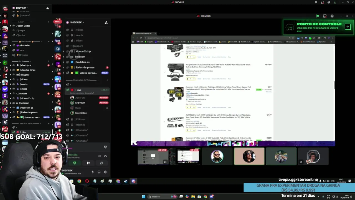Screen dimensions: 355x200
Task: Add a channel to the Twitch Subs category
Action: coord(48,41)
